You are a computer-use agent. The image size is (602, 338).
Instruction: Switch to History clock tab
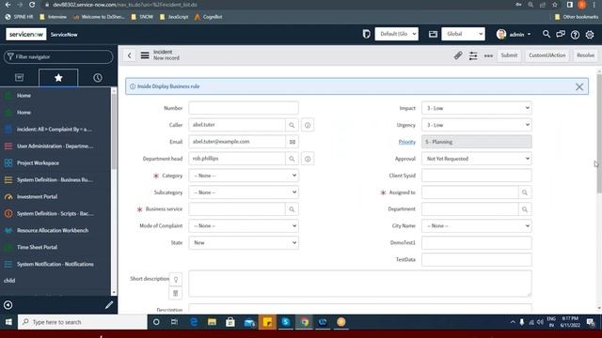(x=98, y=78)
